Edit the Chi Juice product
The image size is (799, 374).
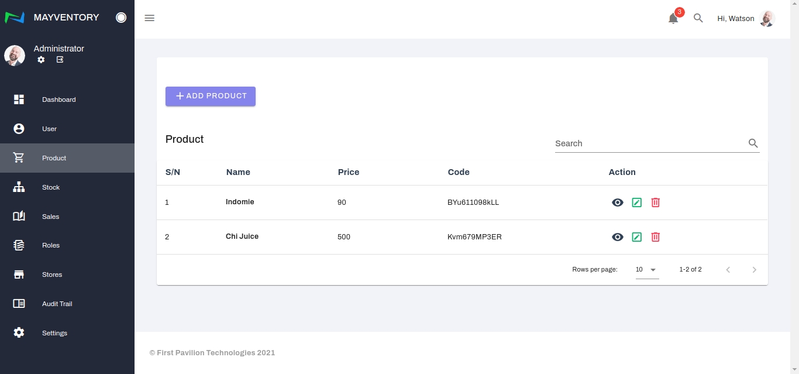pos(636,237)
